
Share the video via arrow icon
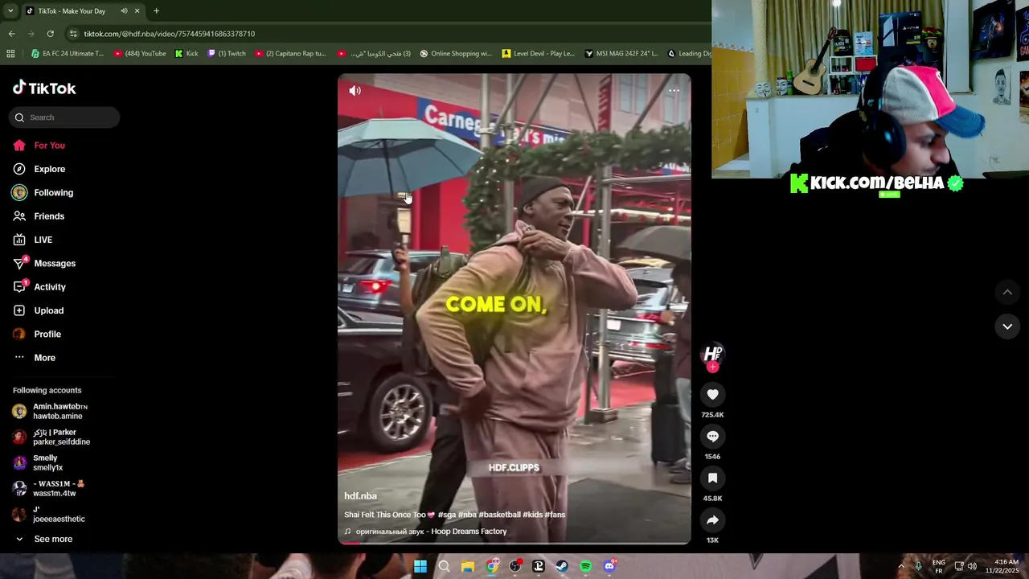pyautogui.click(x=712, y=519)
